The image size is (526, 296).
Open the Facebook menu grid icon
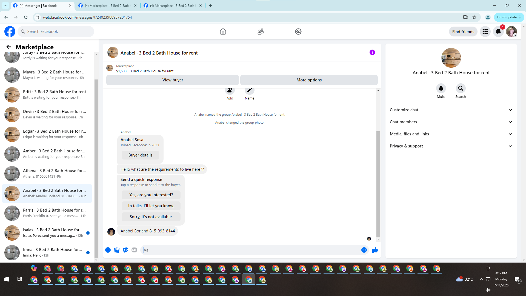tap(485, 32)
